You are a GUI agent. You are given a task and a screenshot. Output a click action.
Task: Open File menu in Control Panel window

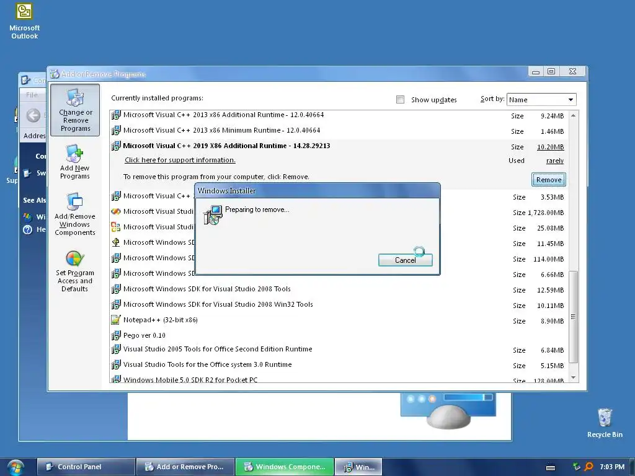pyautogui.click(x=32, y=95)
